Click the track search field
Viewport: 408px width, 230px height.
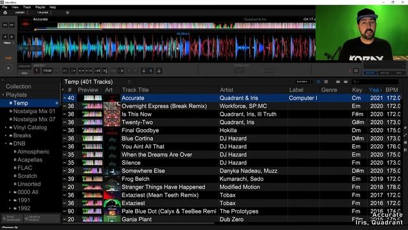click(x=375, y=82)
